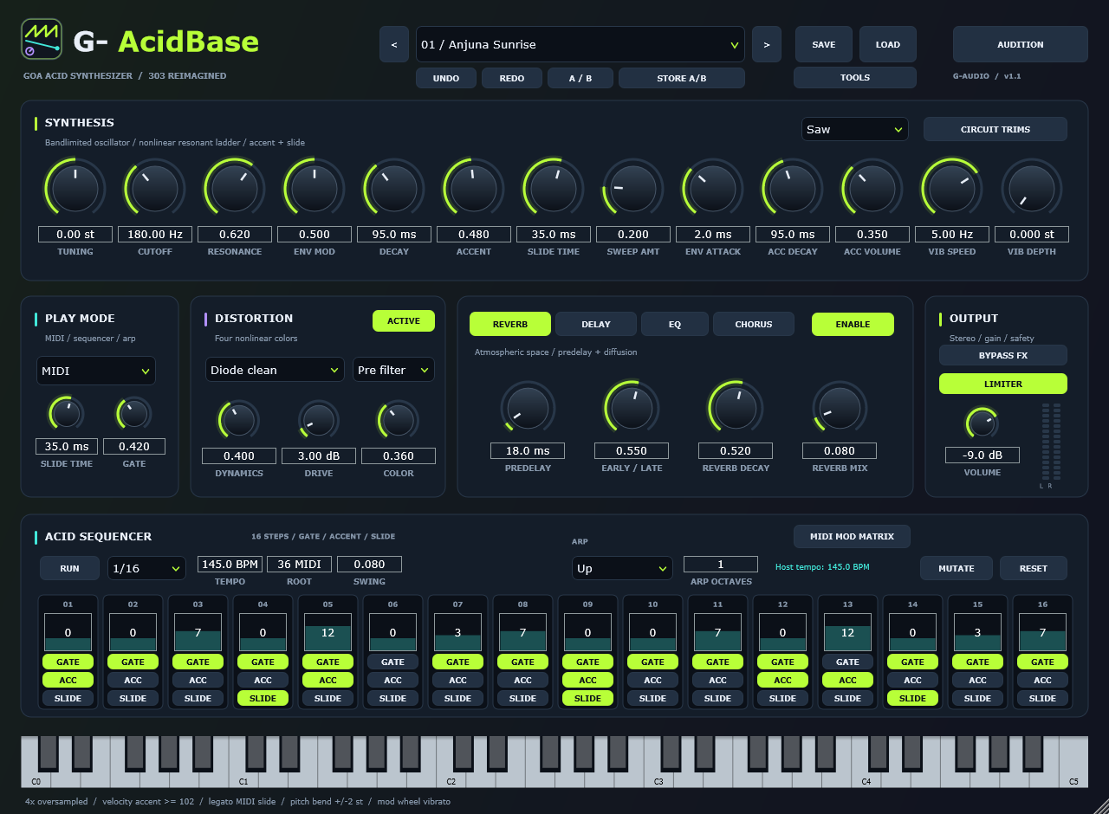This screenshot has width=1109, height=814.
Task: Open the MIDI MOD MATRIX
Action: click(x=852, y=537)
